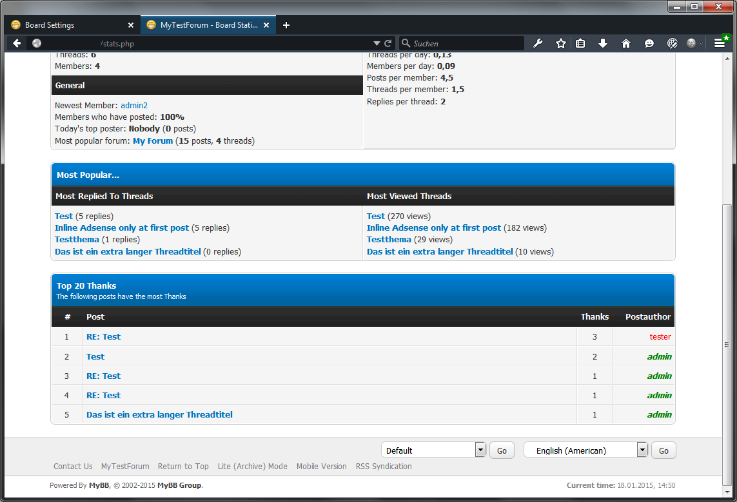Switch to the Board Settings tab
The image size is (737, 502).
(64, 25)
